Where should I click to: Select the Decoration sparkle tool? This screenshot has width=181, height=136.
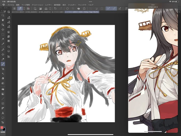click(x=3, y=74)
